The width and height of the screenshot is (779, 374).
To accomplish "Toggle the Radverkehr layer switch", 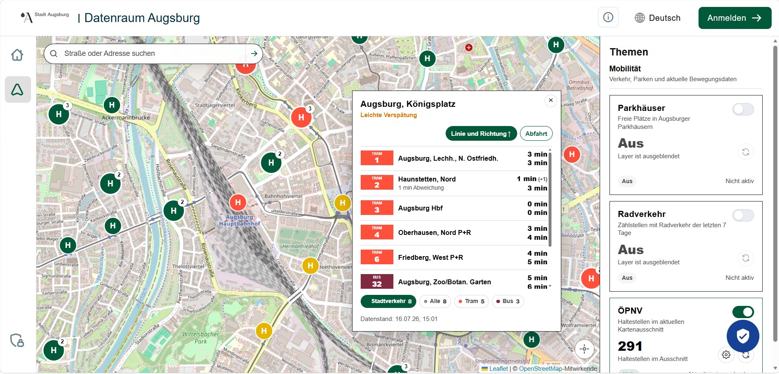I will pos(743,215).
